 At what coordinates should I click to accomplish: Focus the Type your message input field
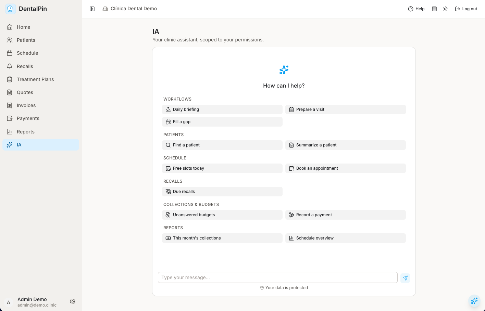(278, 277)
